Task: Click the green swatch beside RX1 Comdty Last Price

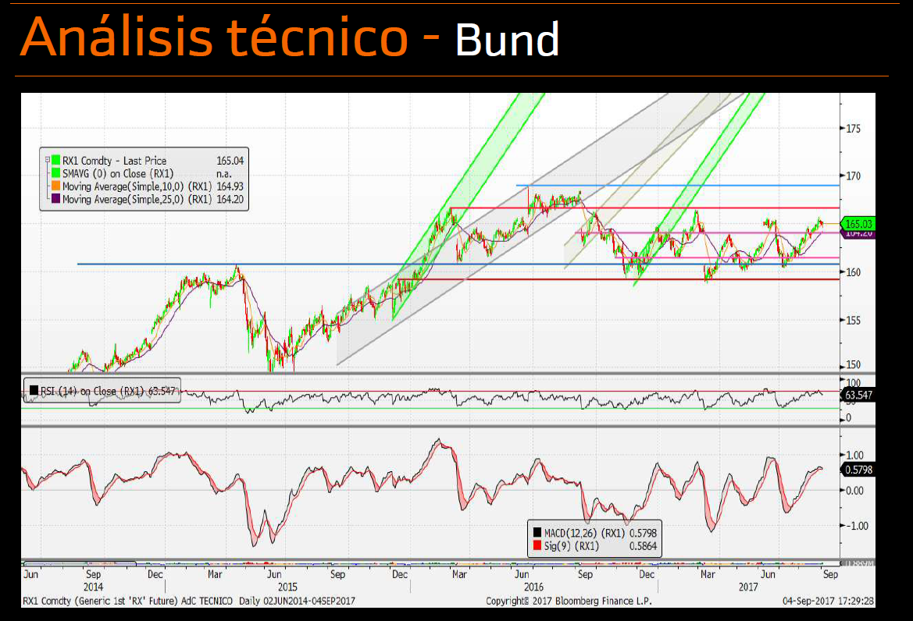Action: (56, 160)
